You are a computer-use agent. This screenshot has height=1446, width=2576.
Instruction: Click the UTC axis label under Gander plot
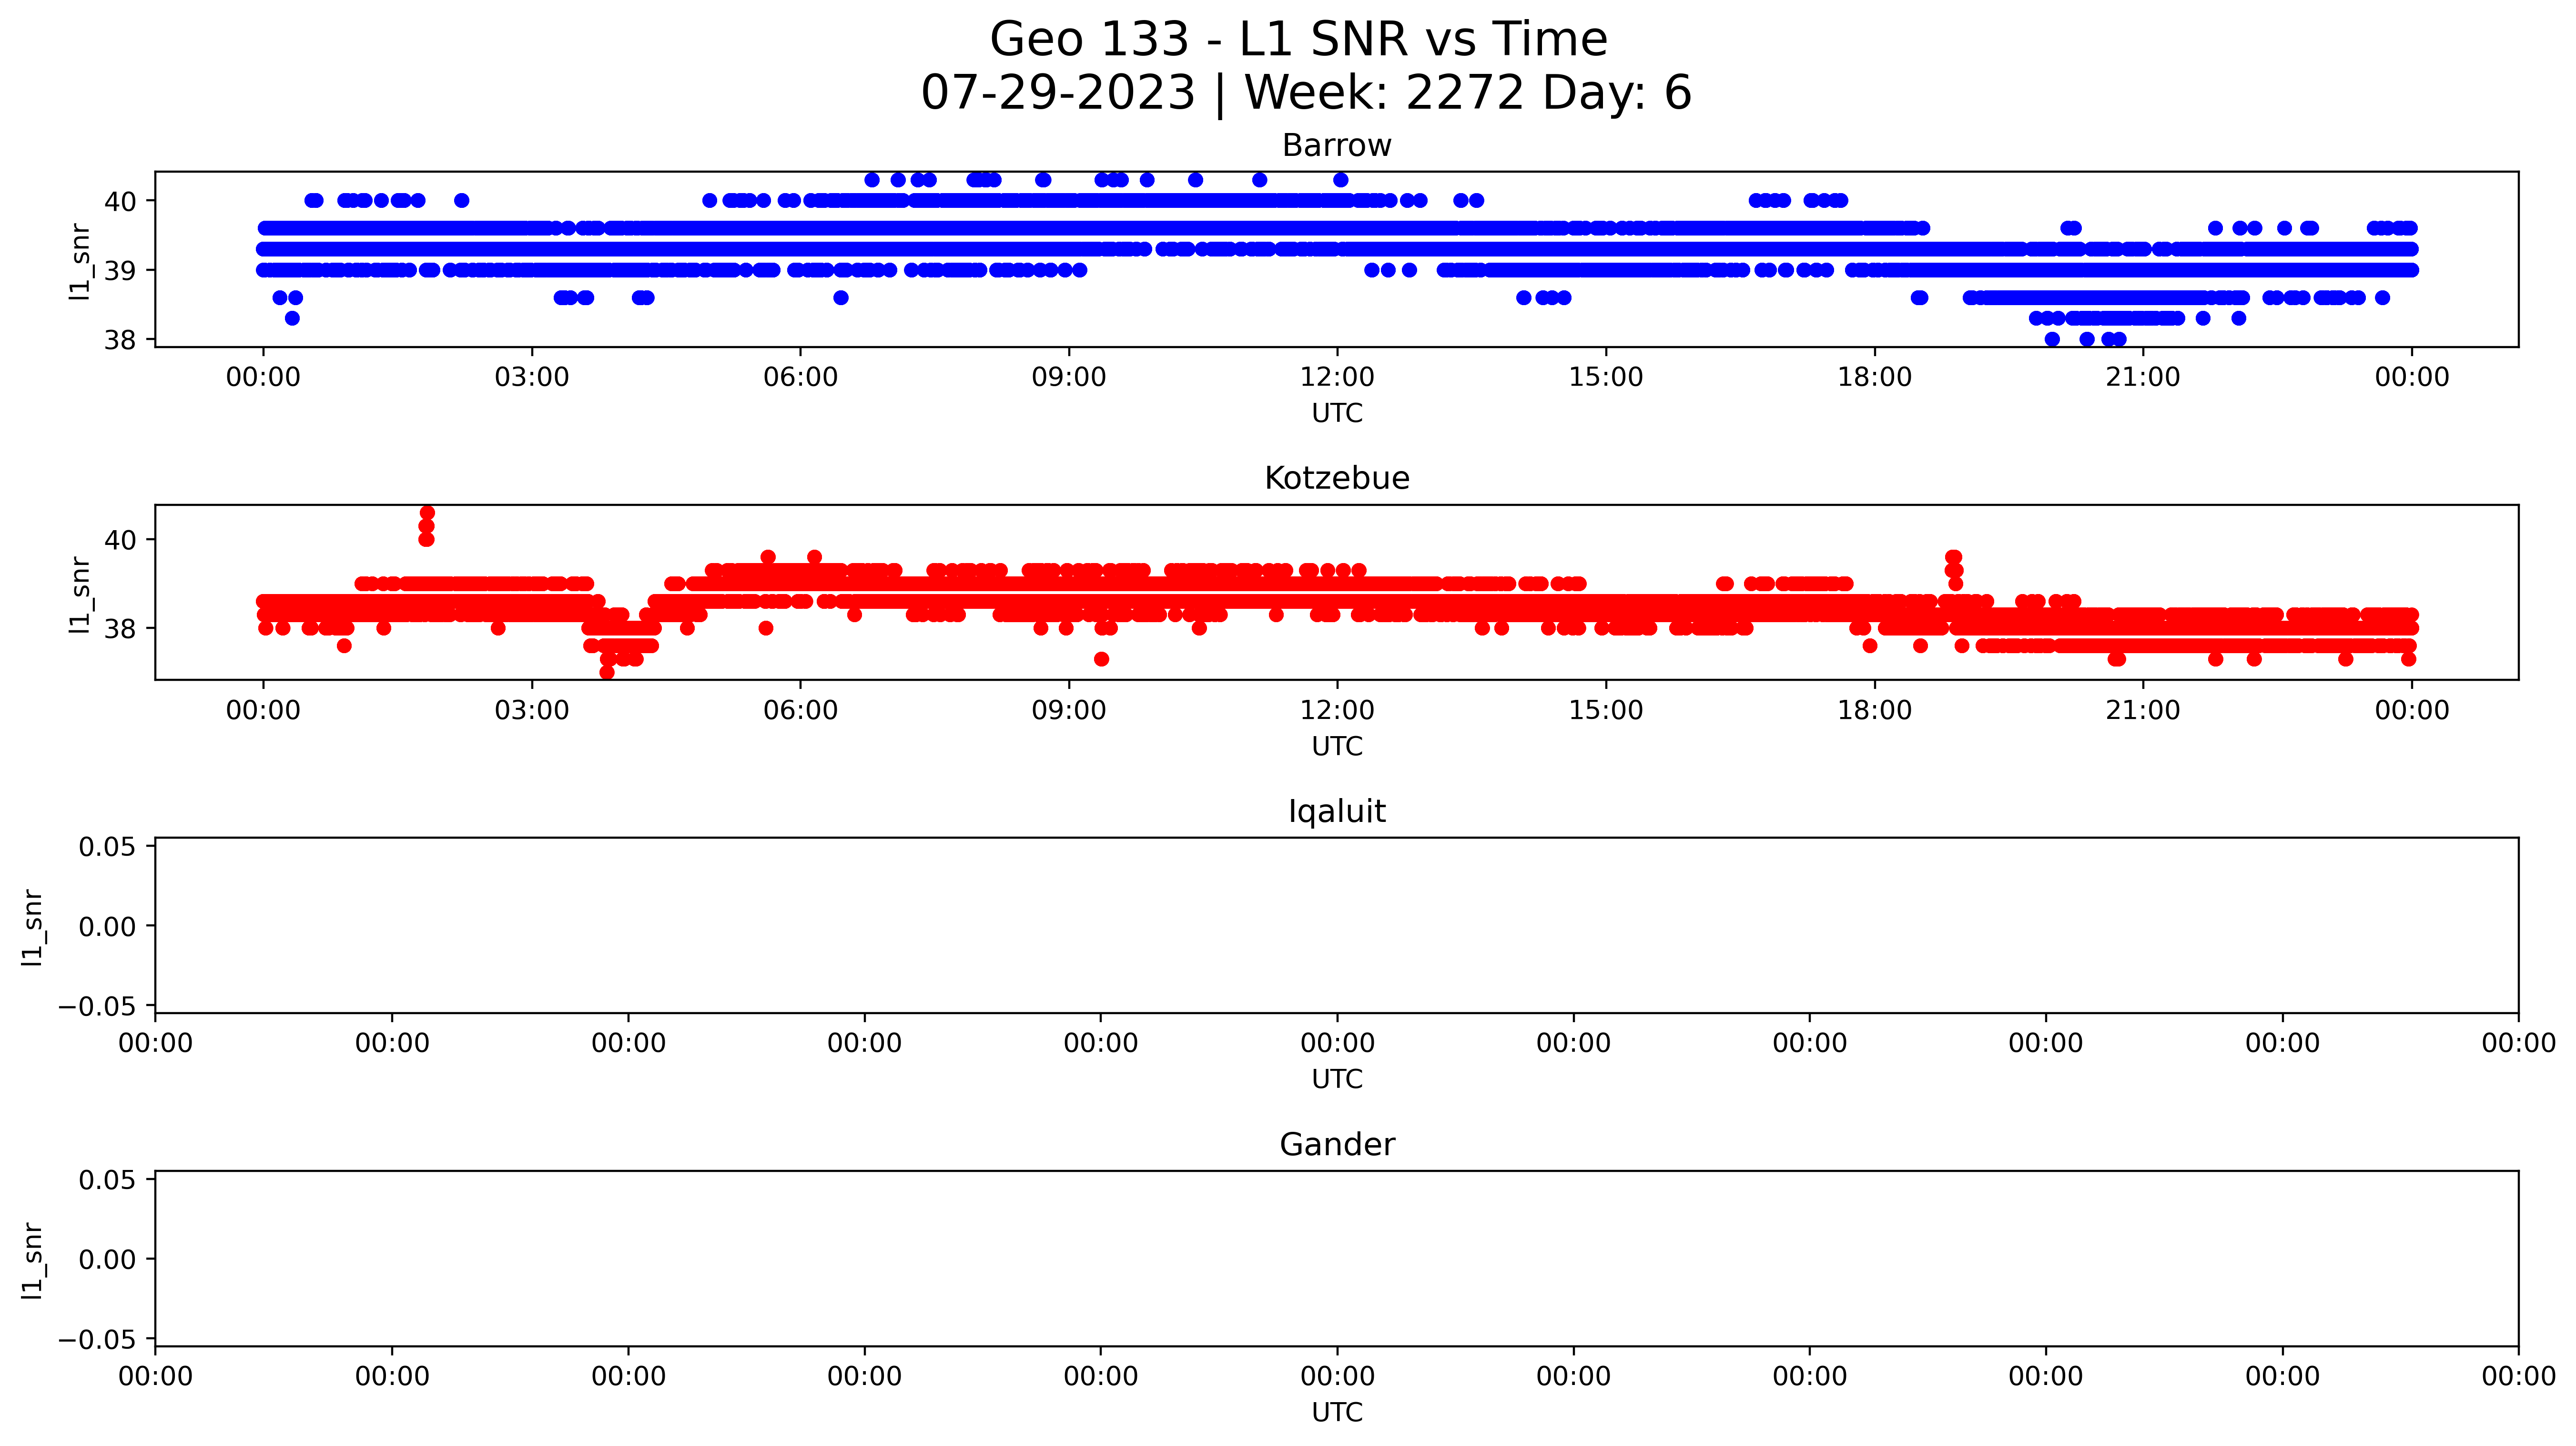pos(1337,1412)
